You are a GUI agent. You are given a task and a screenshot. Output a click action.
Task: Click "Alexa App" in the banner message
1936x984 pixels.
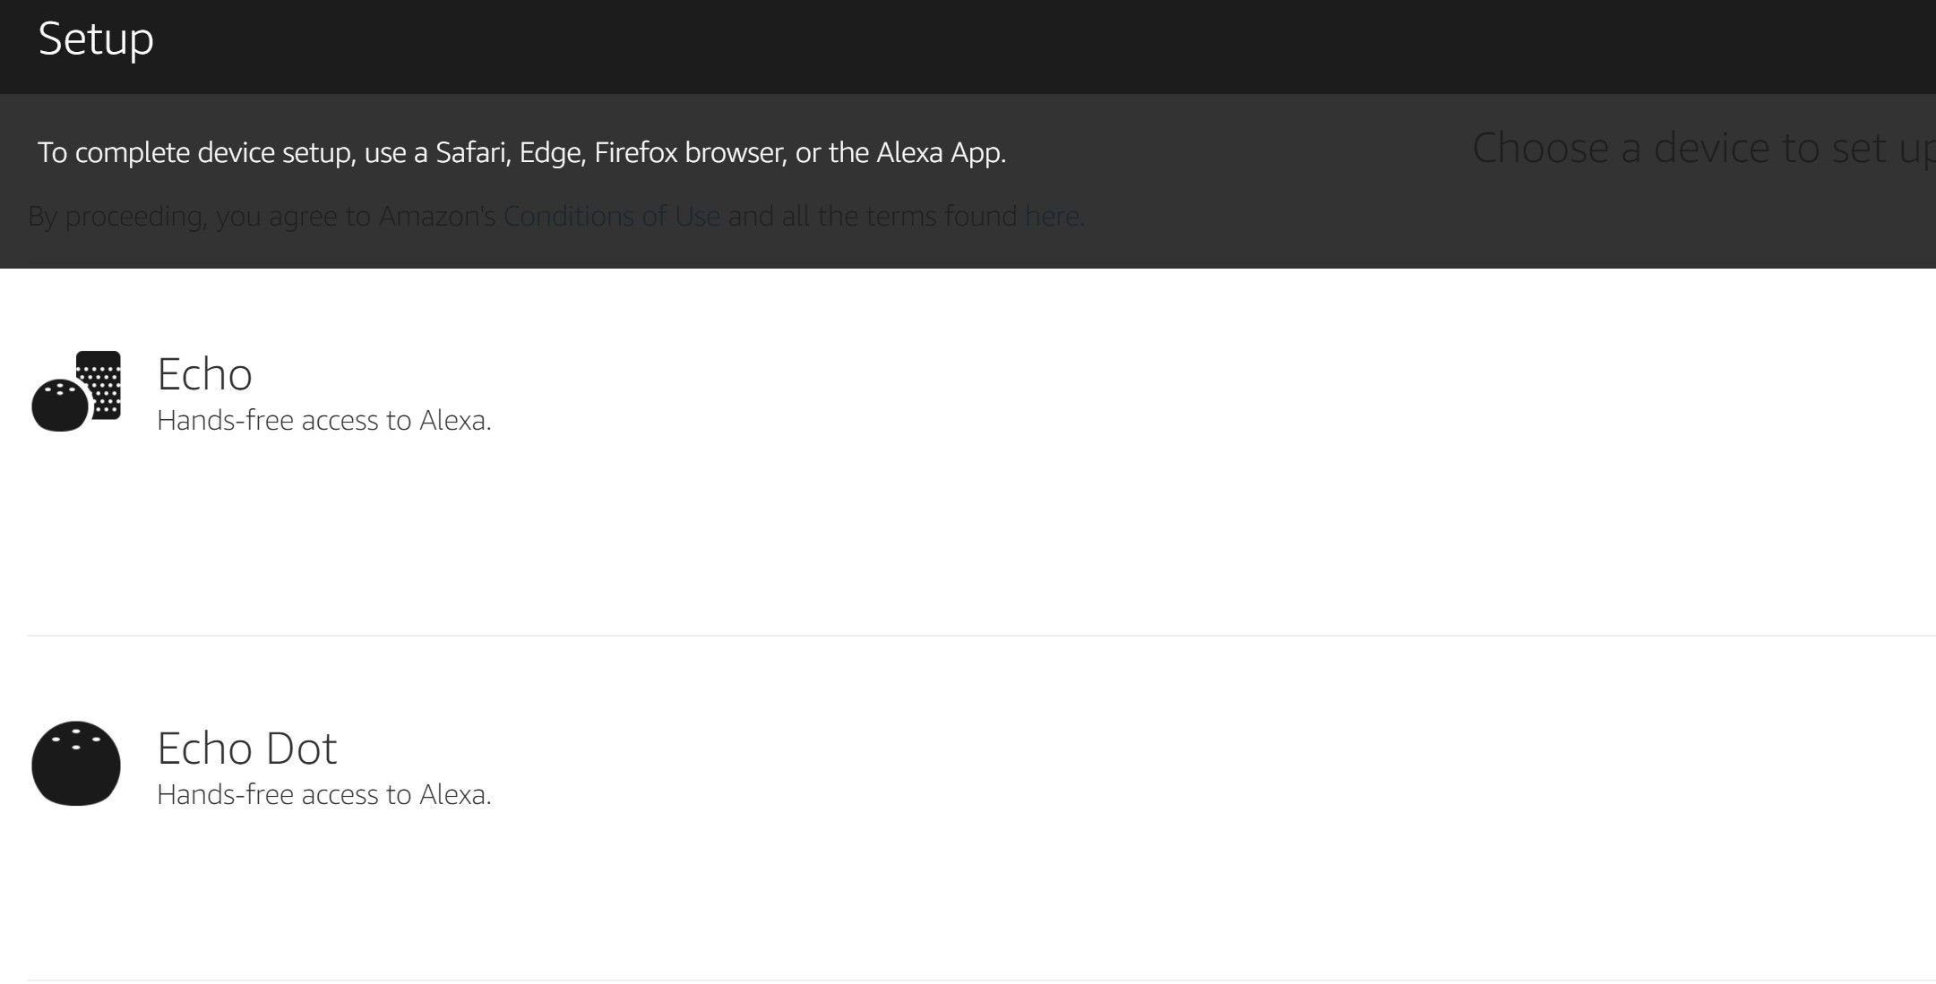click(x=939, y=153)
